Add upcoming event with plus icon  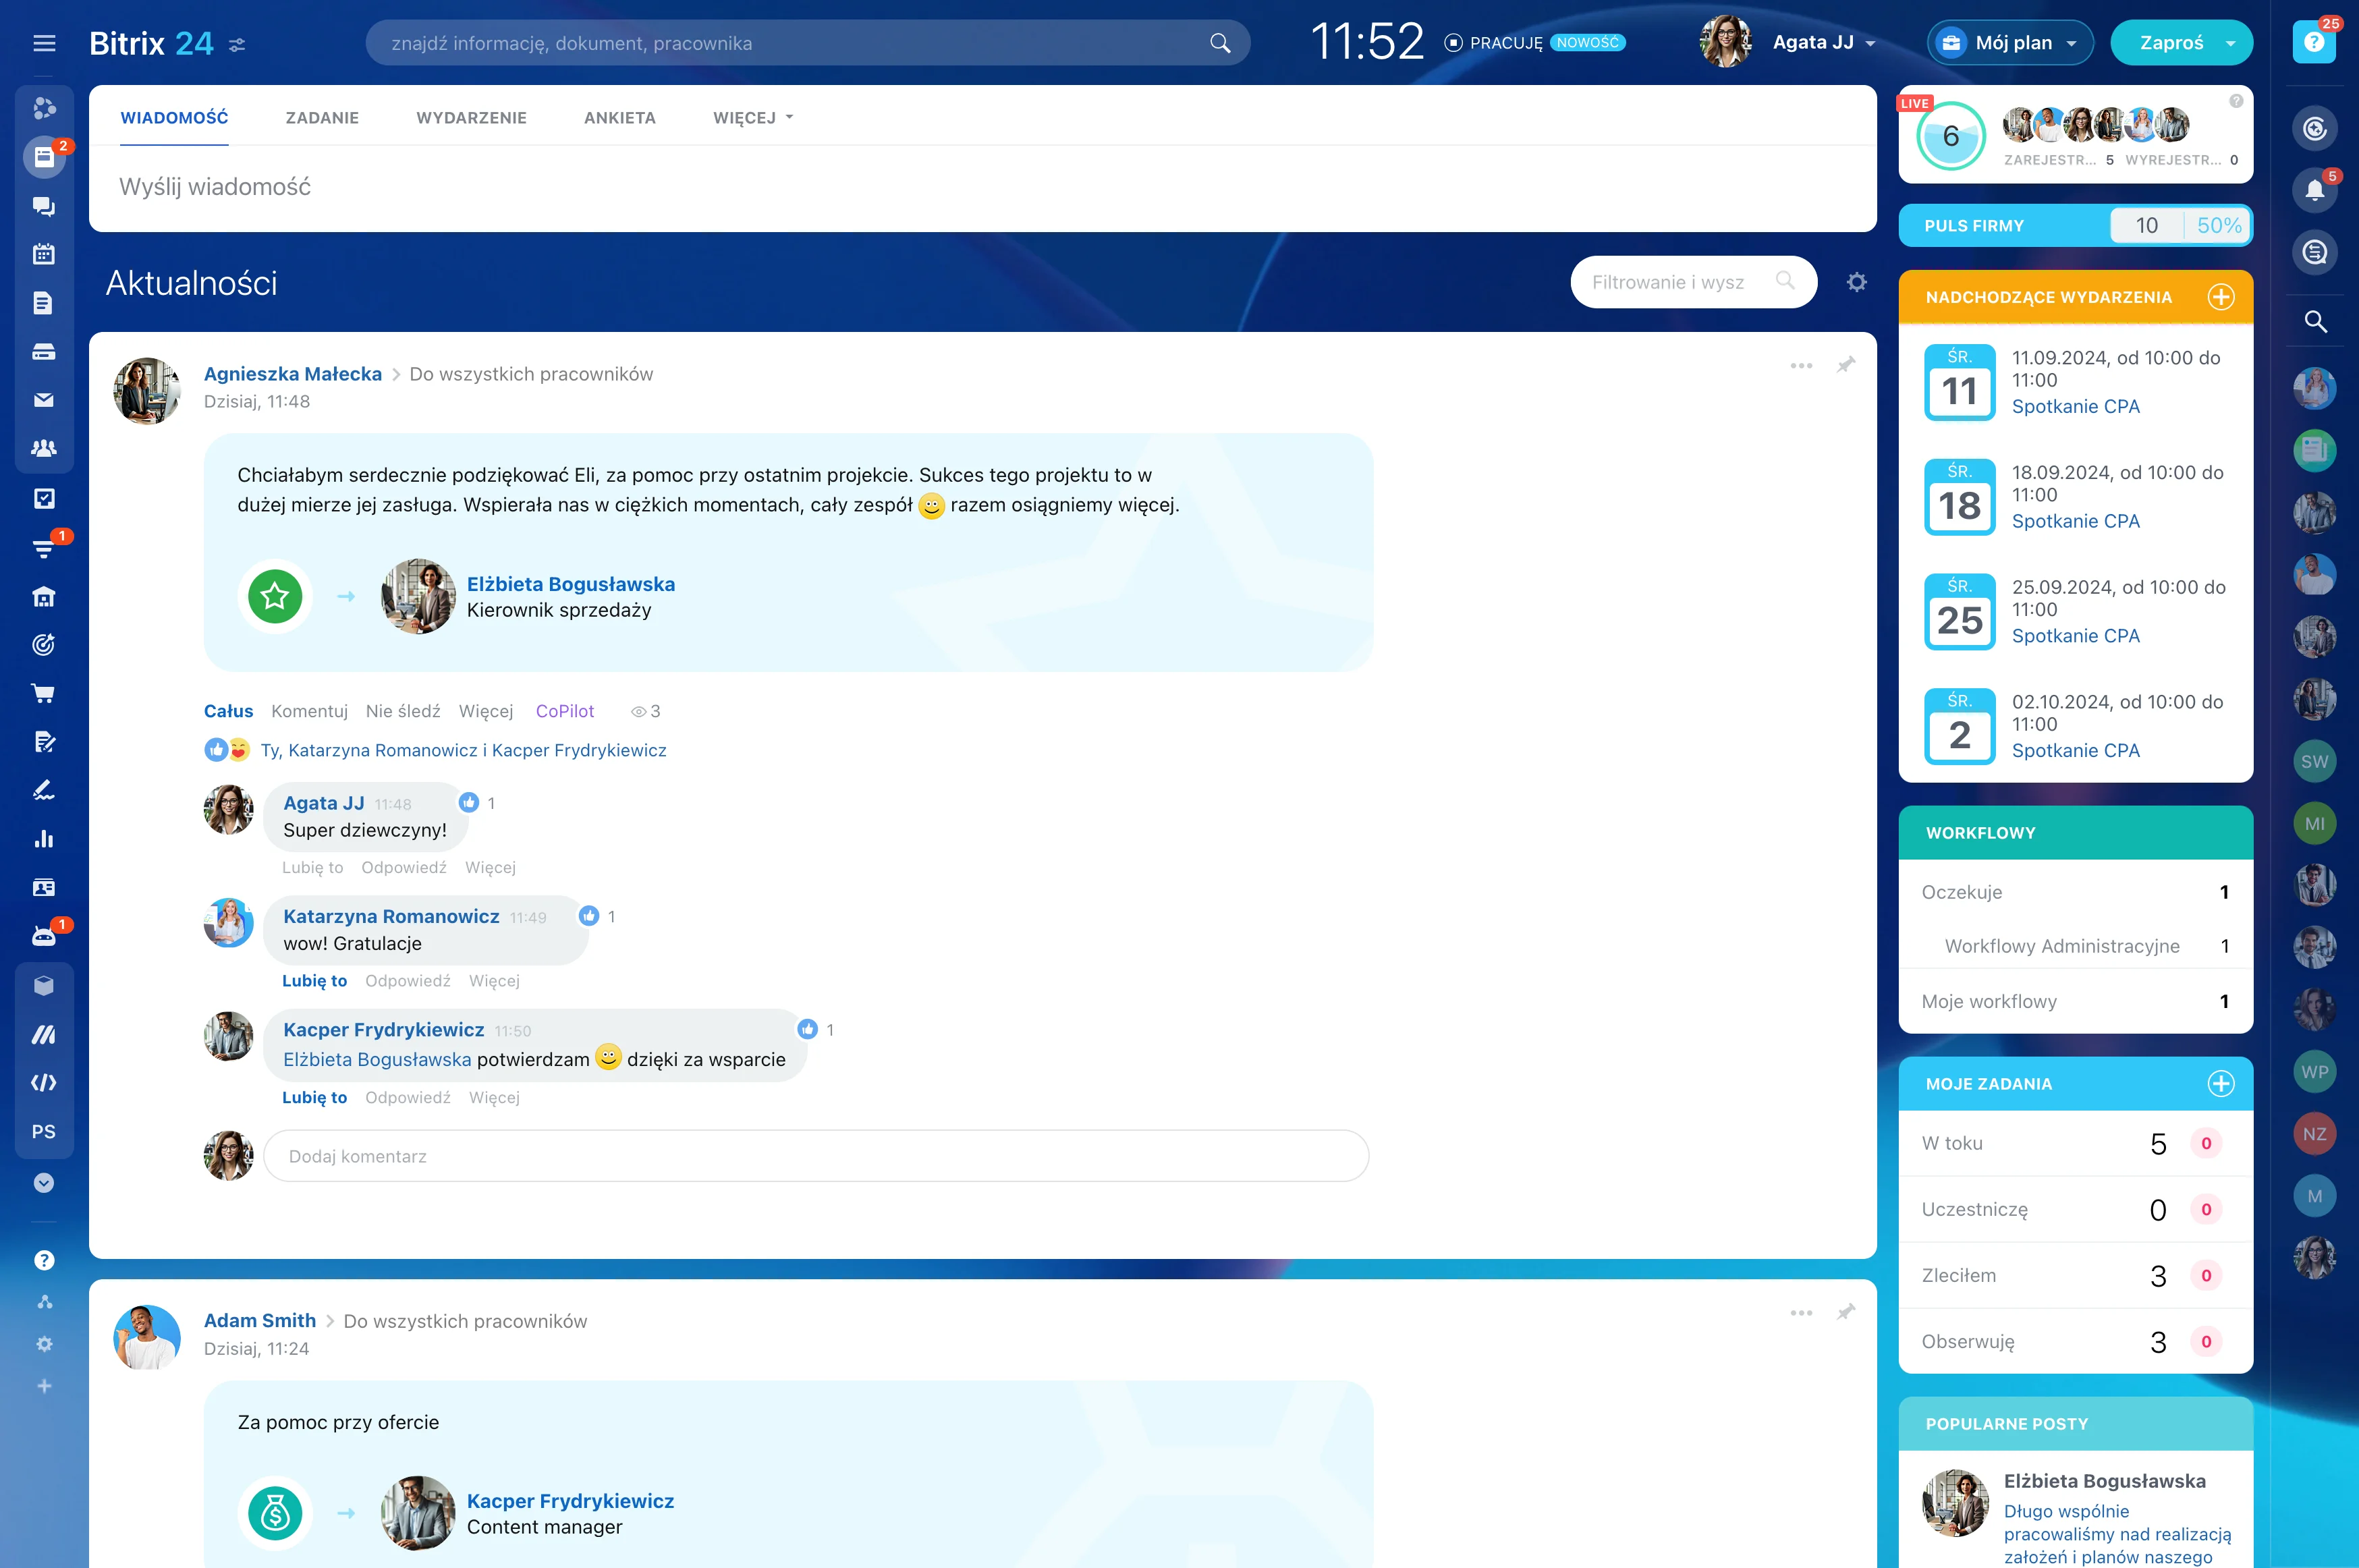pos(2221,297)
